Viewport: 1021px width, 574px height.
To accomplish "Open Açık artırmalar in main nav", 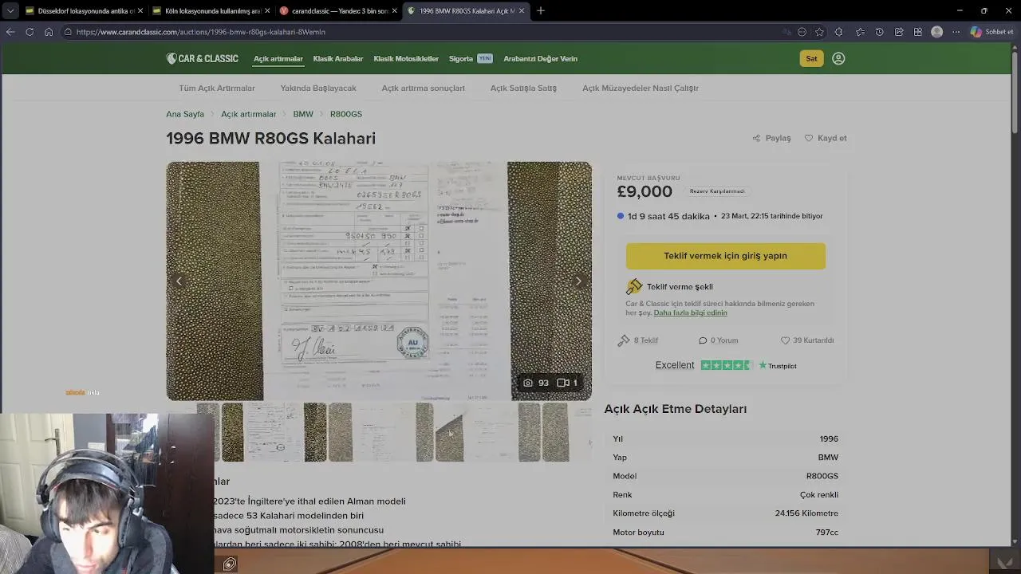I will pyautogui.click(x=278, y=59).
